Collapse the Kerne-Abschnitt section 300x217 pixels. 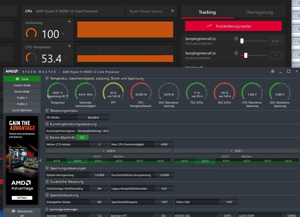coord(47,137)
